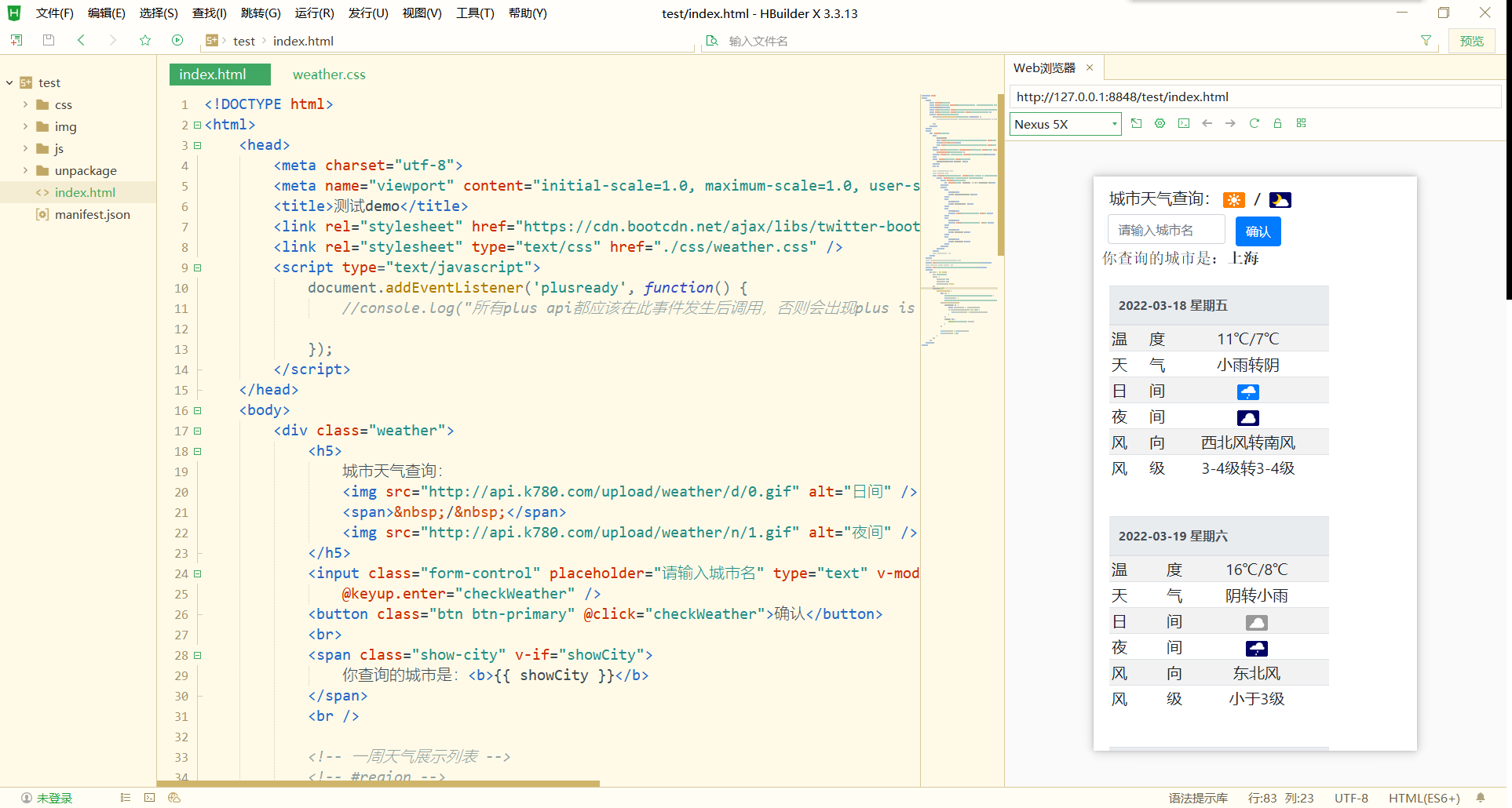Fold the head tag on line 3

click(197, 145)
